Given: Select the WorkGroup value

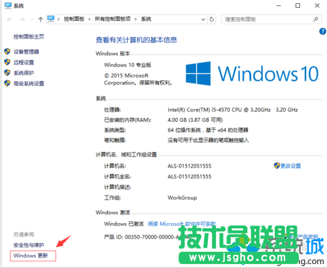Looking at the screenshot, I should point(182,198).
